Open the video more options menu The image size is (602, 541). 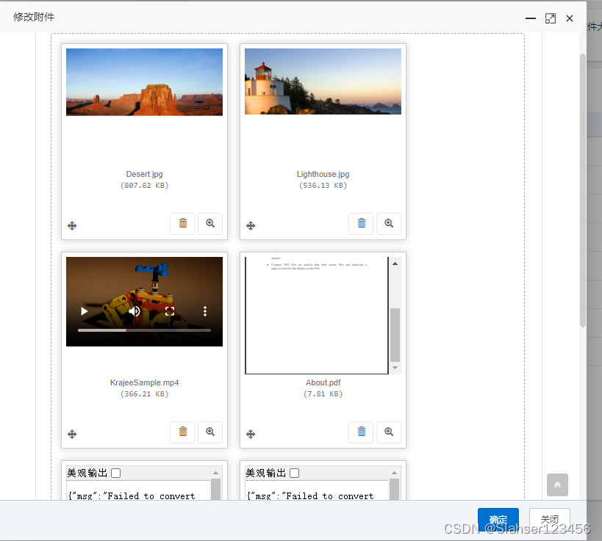205,311
